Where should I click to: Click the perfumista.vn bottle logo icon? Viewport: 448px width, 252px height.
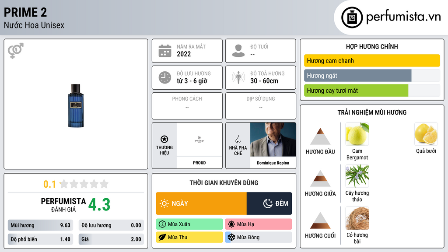(352, 17)
